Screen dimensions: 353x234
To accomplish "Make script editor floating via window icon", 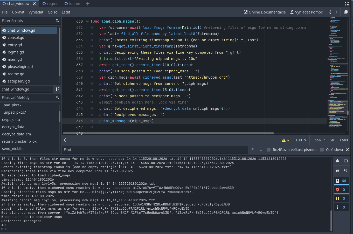I will point(346,12).
